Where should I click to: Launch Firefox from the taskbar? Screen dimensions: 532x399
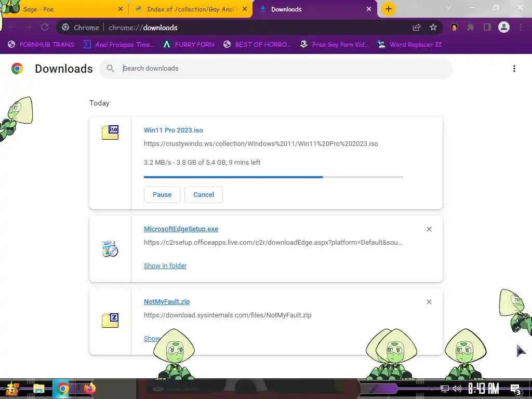(x=89, y=389)
